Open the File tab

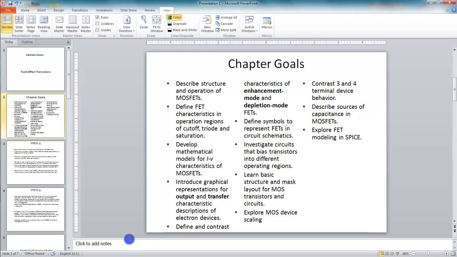click(8, 10)
